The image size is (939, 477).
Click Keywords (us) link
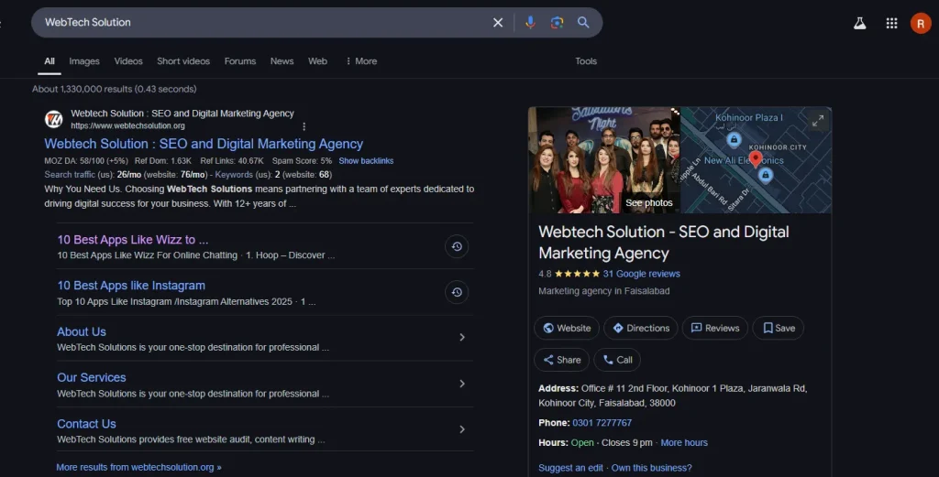click(x=243, y=175)
